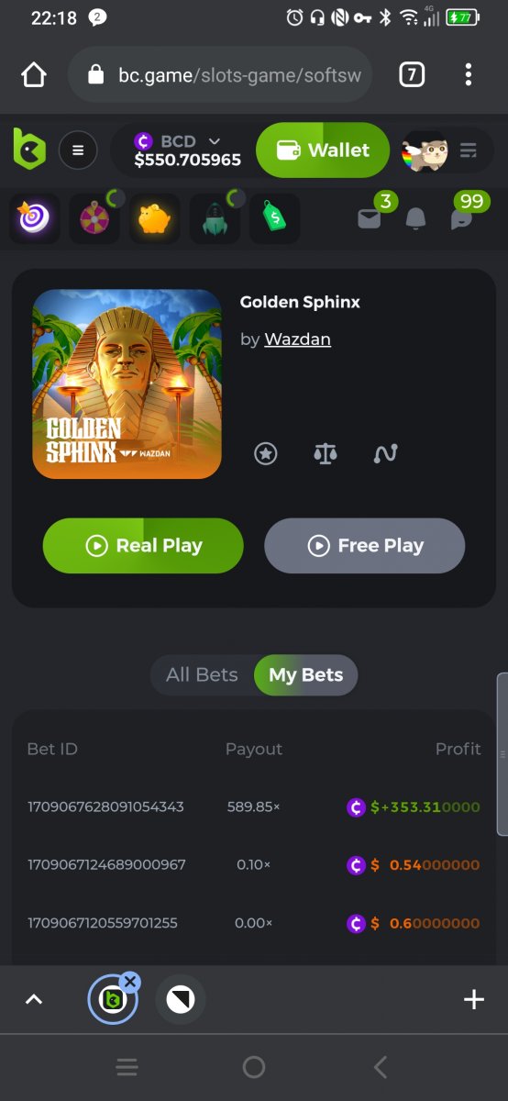Open the green dollar tag icon

(x=274, y=218)
